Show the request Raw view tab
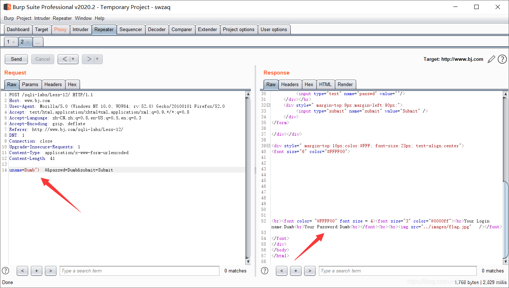Screen dimensions: 509x288 tap(12, 84)
